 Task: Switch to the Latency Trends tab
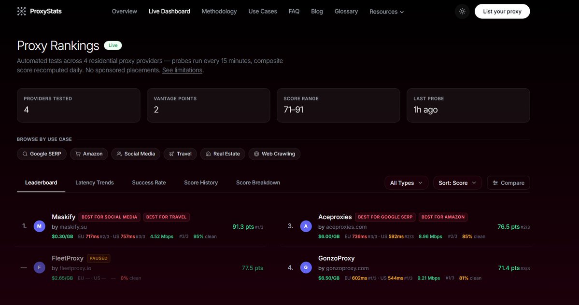pyautogui.click(x=95, y=182)
